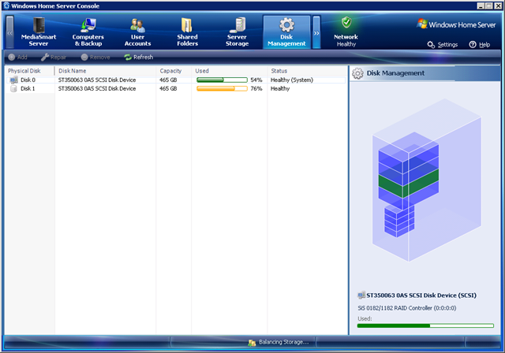This screenshot has width=505, height=353.
Task: Click the small lower disk stack in diagram
Action: 399,221
